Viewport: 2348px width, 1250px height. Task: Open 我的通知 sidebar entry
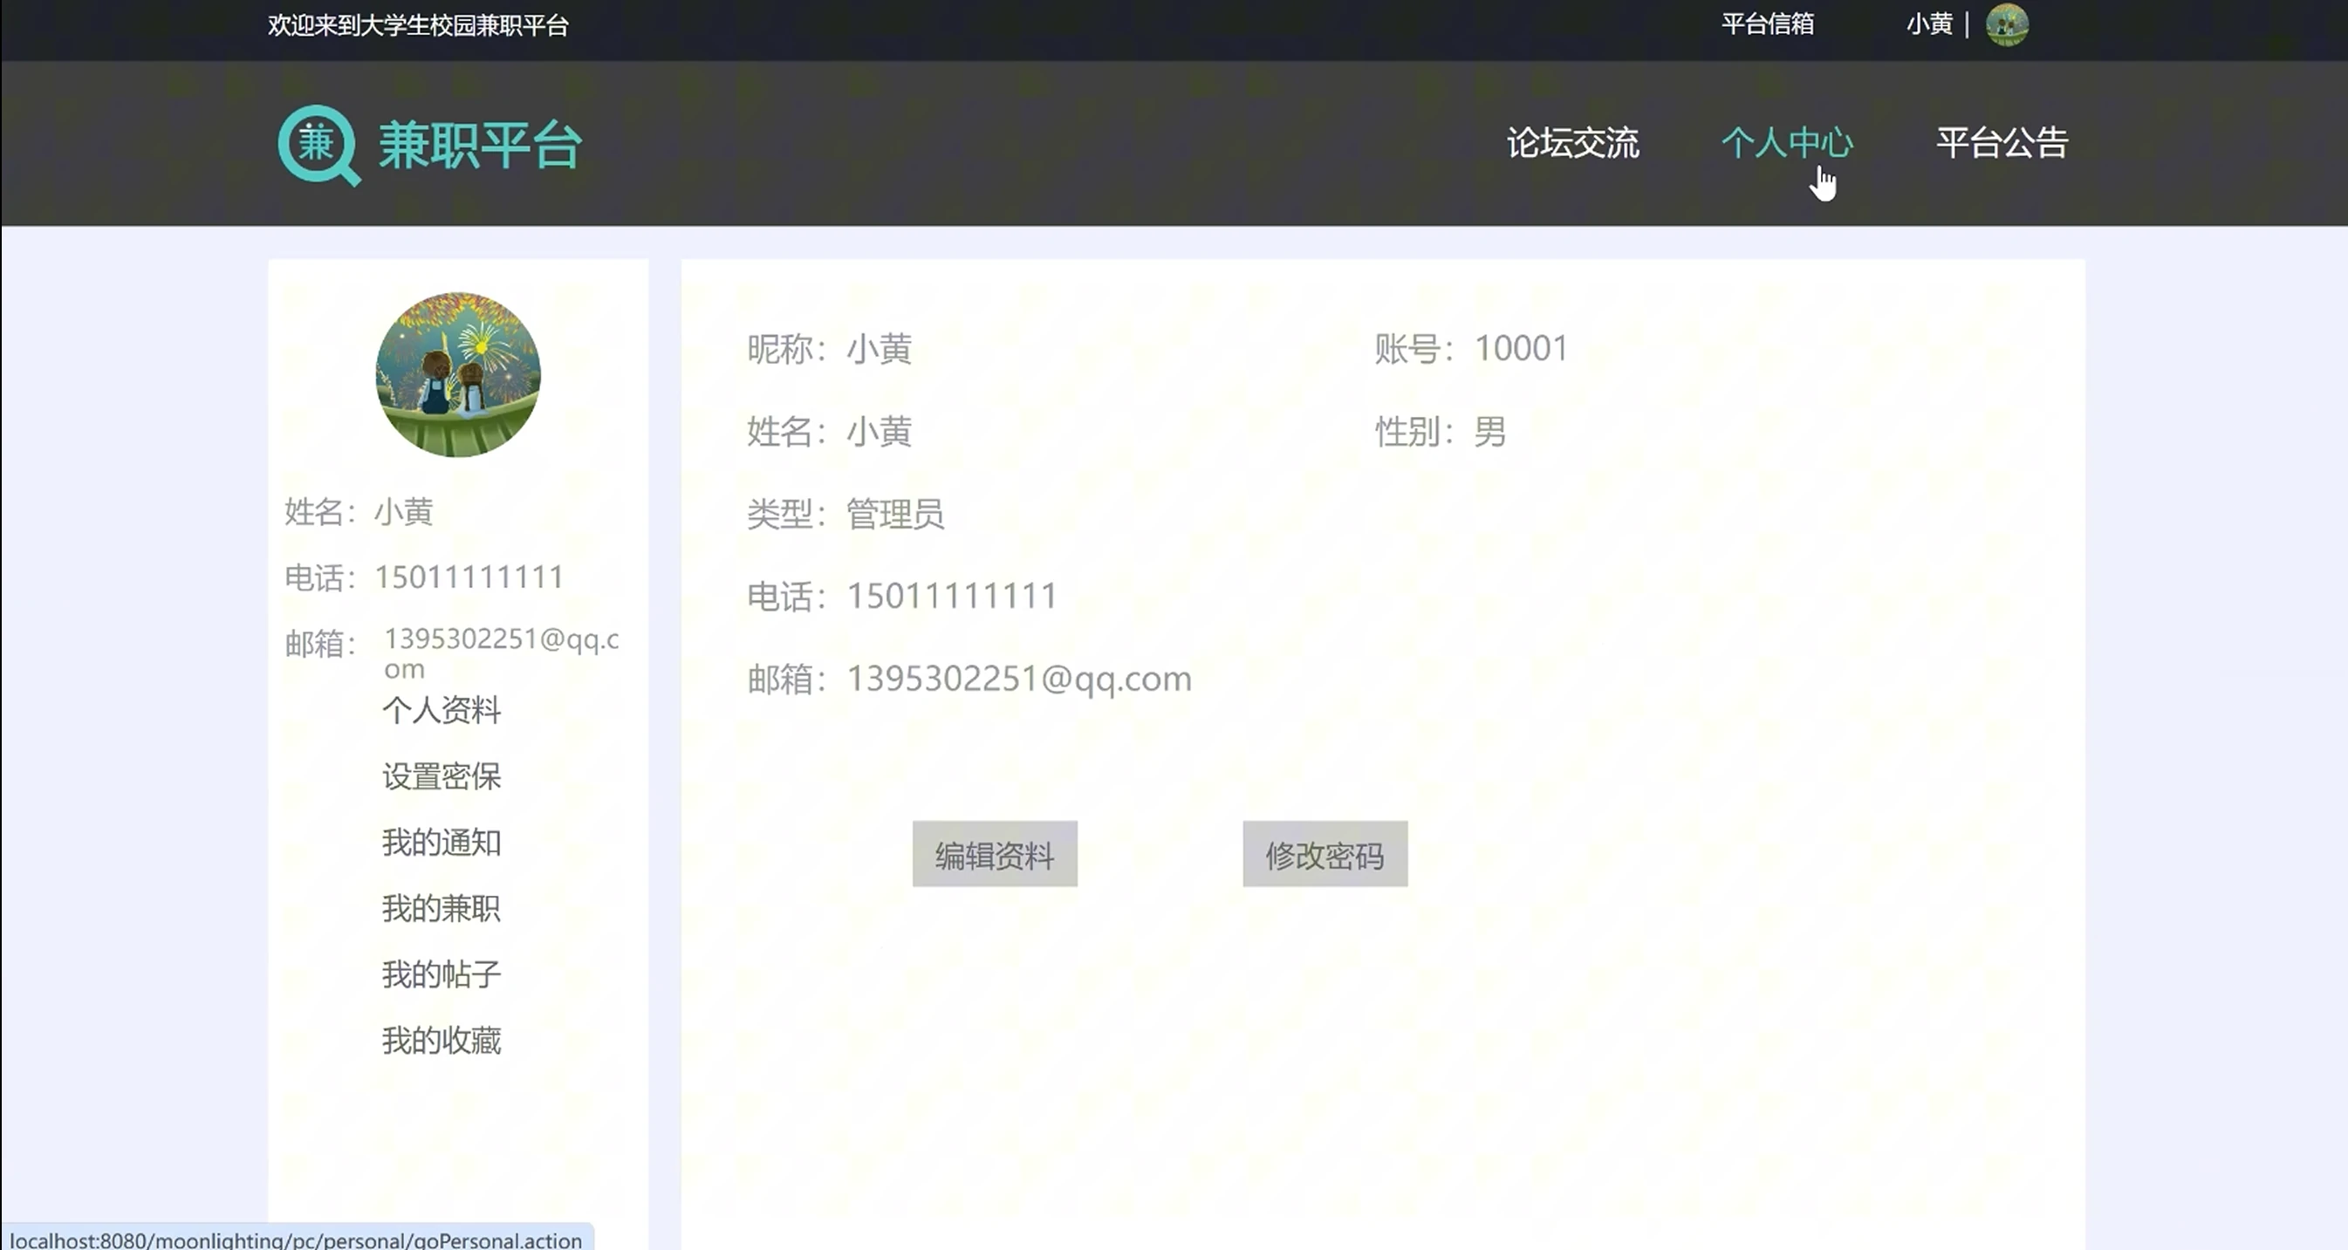click(442, 842)
